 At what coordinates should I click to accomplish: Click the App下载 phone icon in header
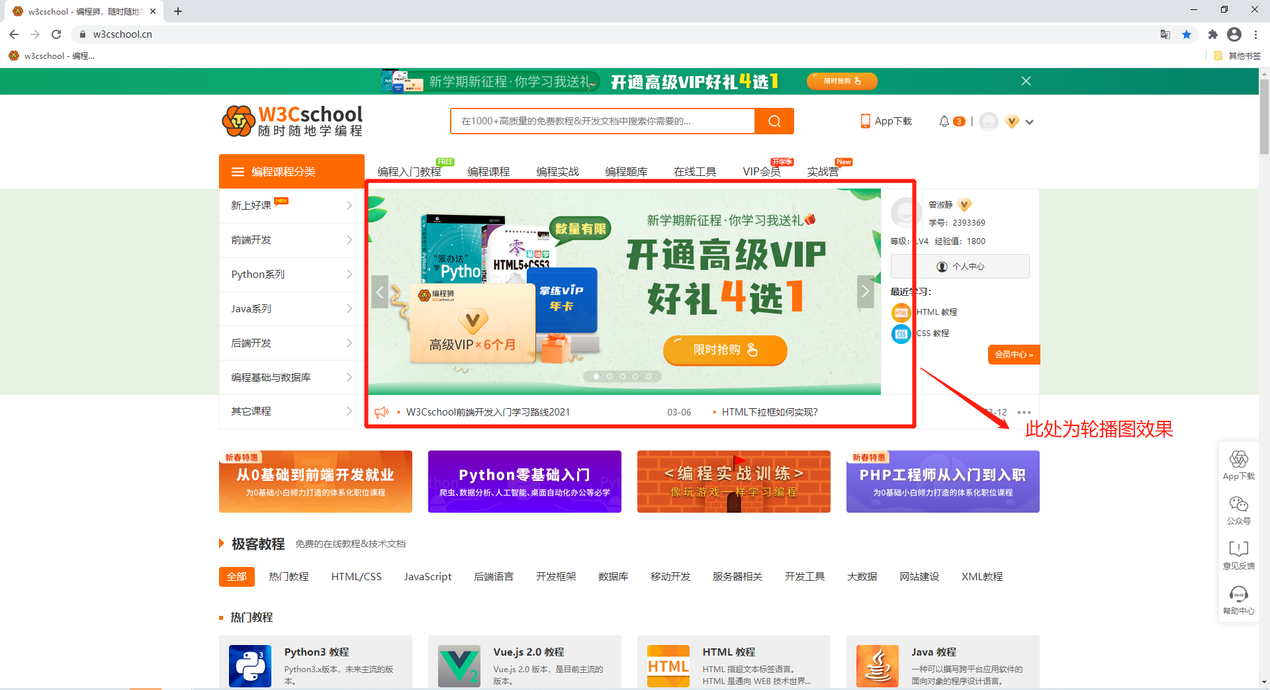pyautogui.click(x=865, y=121)
